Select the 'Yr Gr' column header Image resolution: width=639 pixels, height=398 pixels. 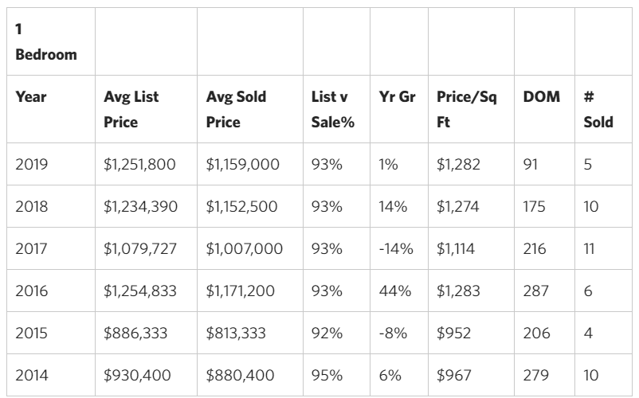click(396, 97)
